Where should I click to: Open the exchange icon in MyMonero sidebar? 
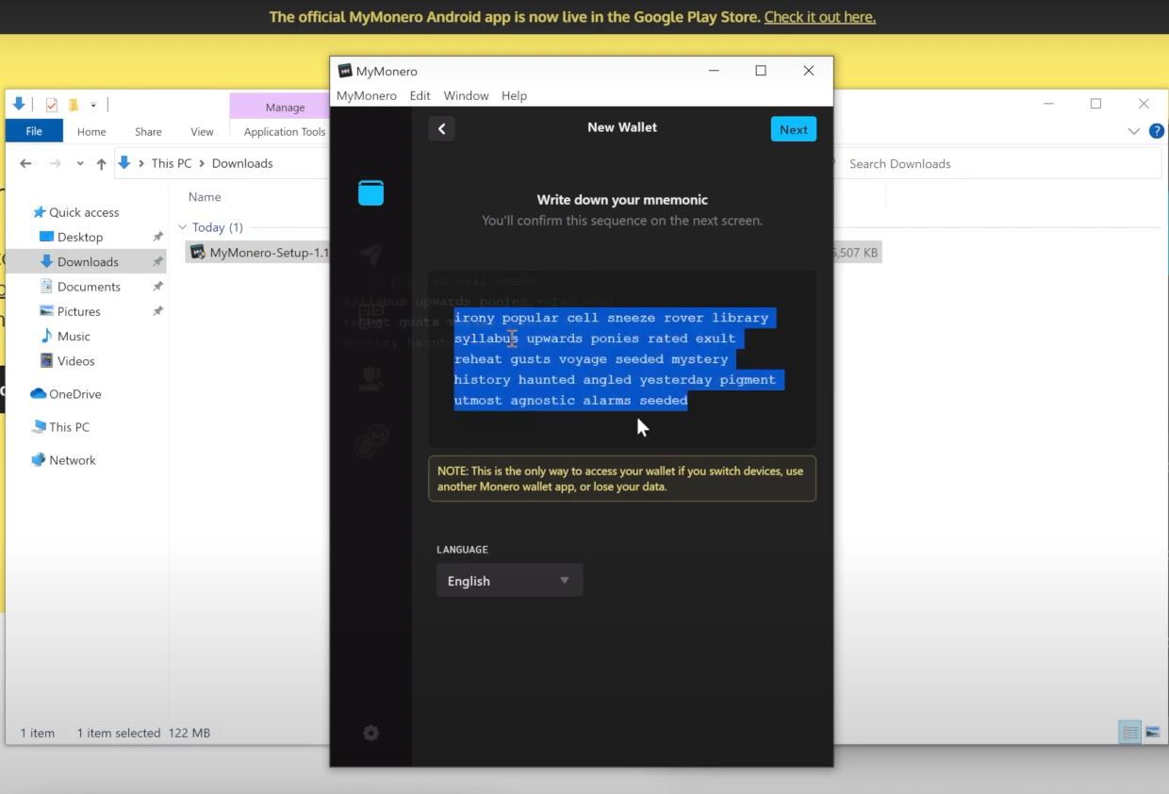(x=370, y=441)
